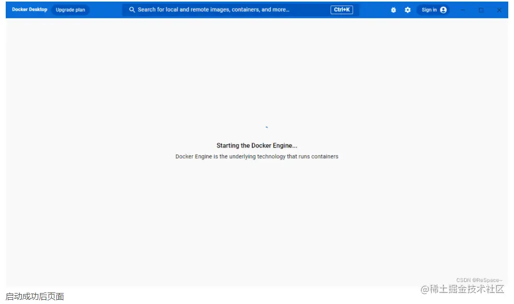
Task: Click the Docker Desktop title label
Action: tap(29, 9)
